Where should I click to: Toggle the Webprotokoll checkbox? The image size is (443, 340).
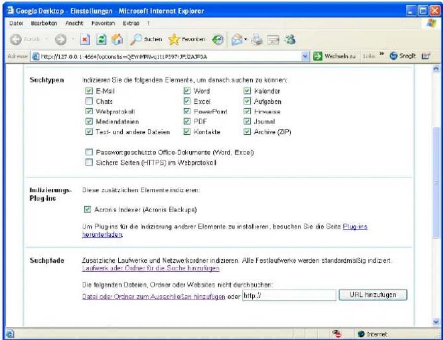89,112
